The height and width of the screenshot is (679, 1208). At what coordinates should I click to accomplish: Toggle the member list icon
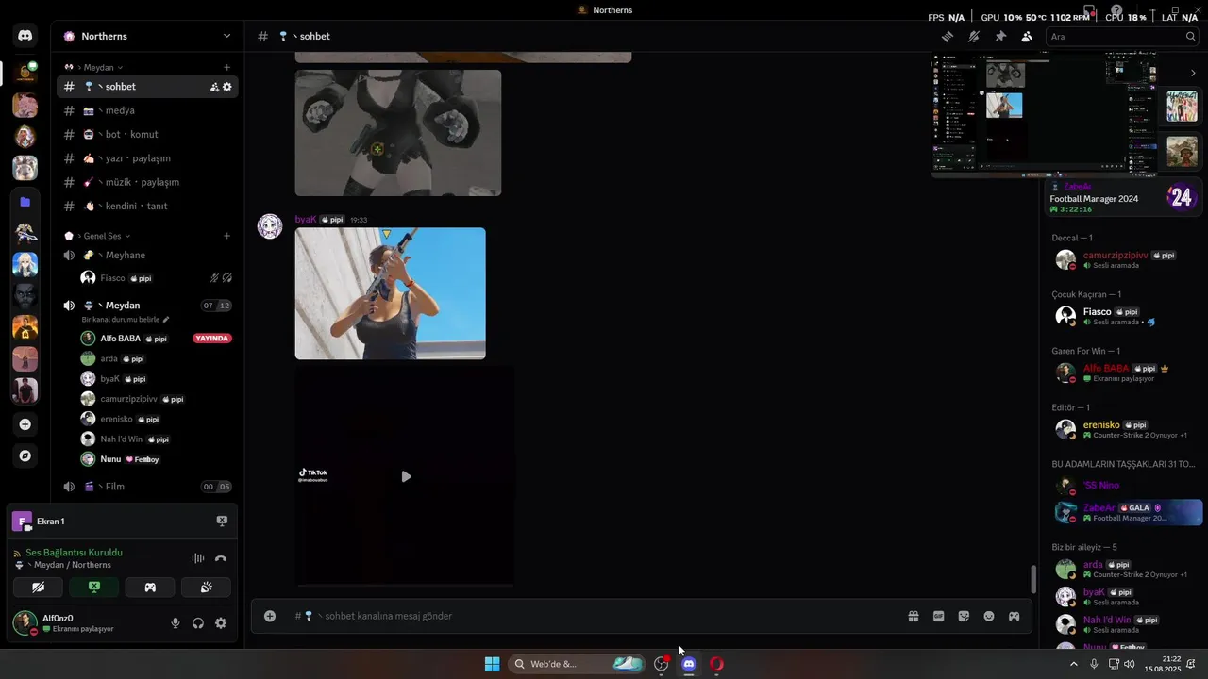click(x=1027, y=37)
